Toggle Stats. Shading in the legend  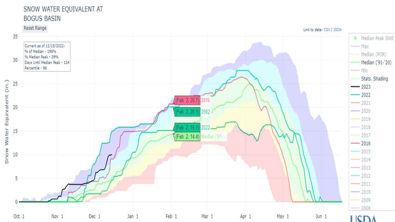coord(374,79)
